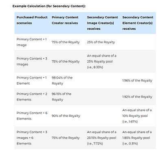163x151 pixels.
Task: Select the '1.96% of the Royalty' cell
Action: point(137,81)
